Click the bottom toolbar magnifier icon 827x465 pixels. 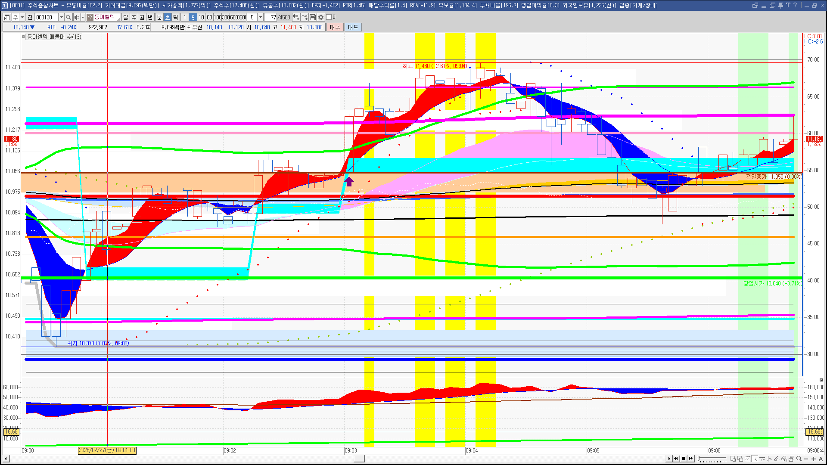click(799, 459)
